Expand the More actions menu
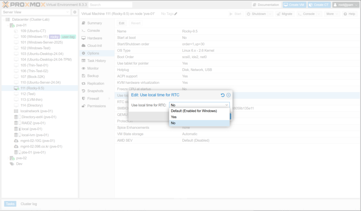 [332, 14]
